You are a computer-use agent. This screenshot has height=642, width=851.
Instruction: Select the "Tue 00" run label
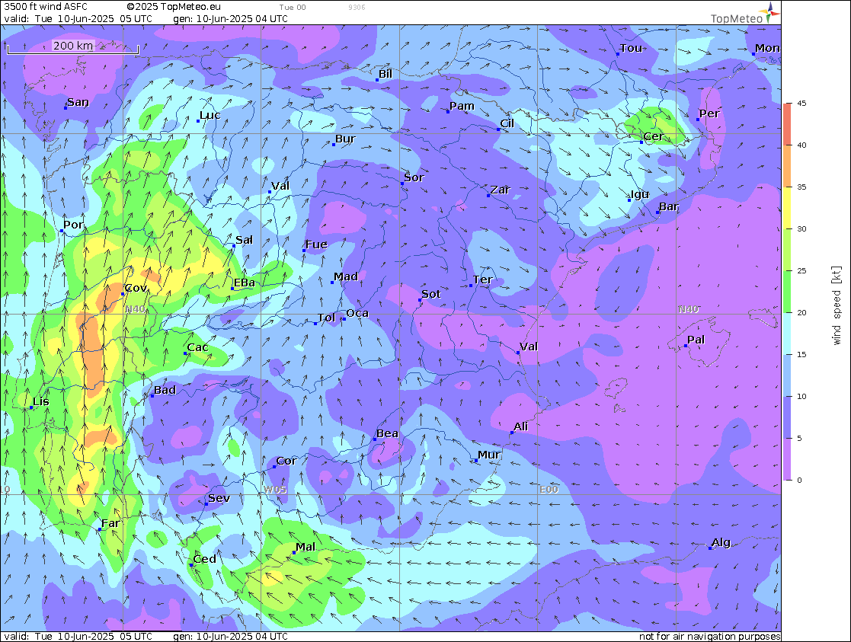pos(293,8)
